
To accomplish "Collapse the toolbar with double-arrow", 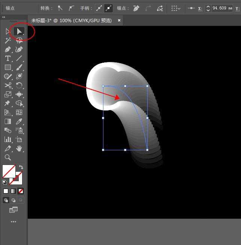I will (x=4, y=17).
